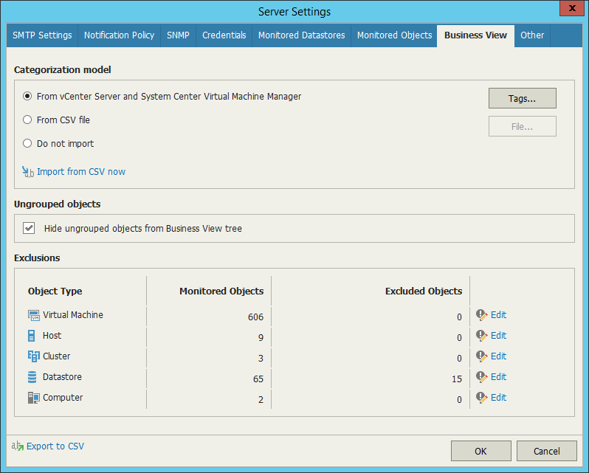Image resolution: width=589 pixels, height=473 pixels.
Task: Click the File... button
Action: point(522,126)
